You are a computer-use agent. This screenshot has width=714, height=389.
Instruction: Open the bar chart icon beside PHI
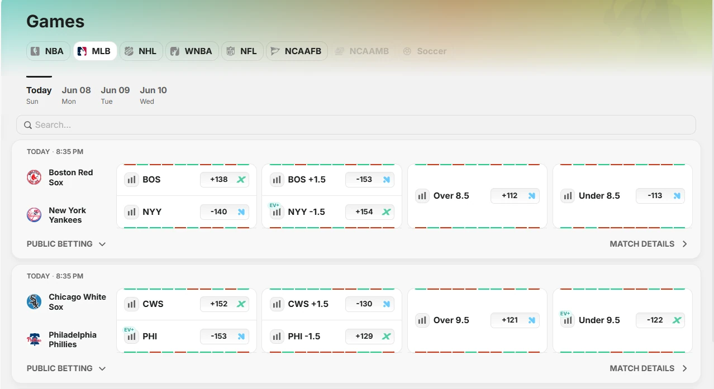(131, 337)
